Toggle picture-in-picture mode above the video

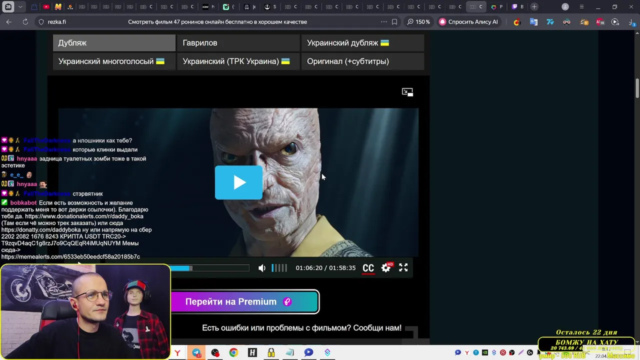[407, 92]
